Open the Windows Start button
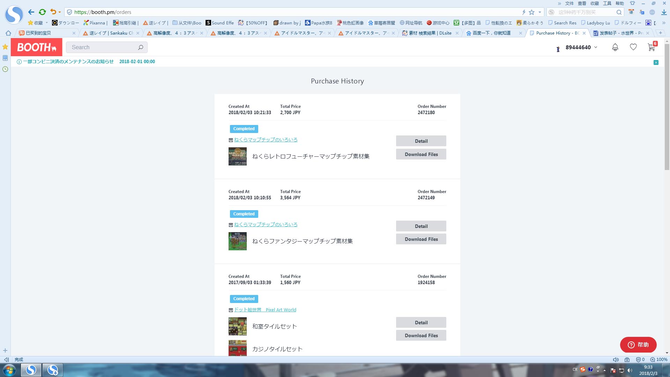 (x=9, y=370)
